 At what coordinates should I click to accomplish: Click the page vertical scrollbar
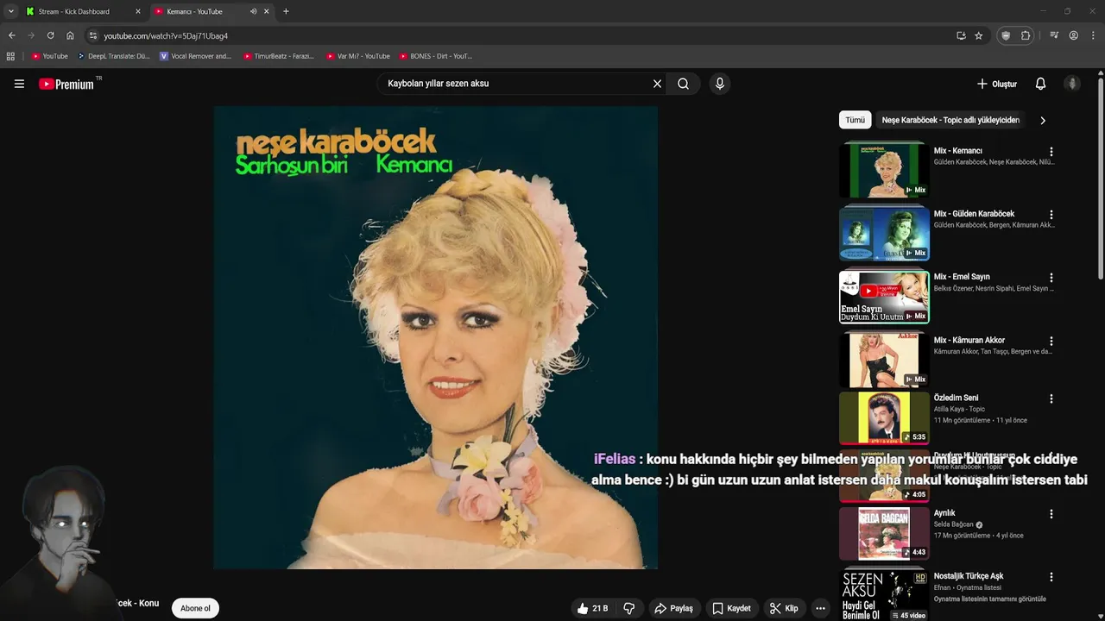(1101, 177)
